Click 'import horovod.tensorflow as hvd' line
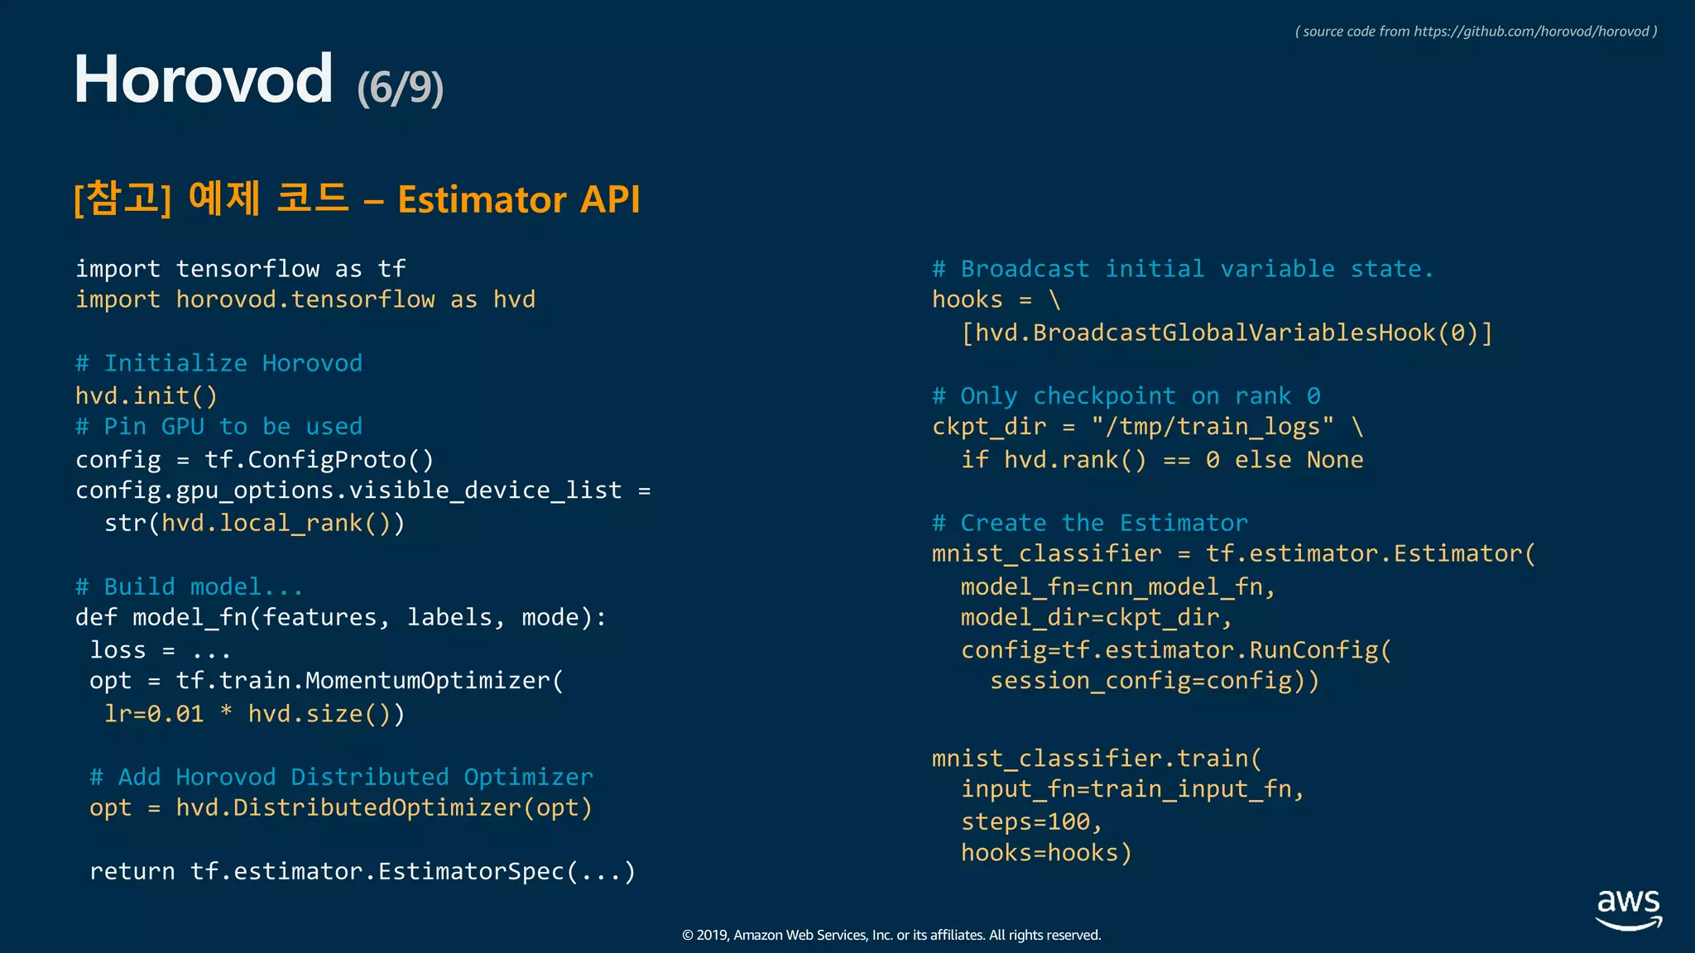1695x953 pixels. click(x=305, y=299)
